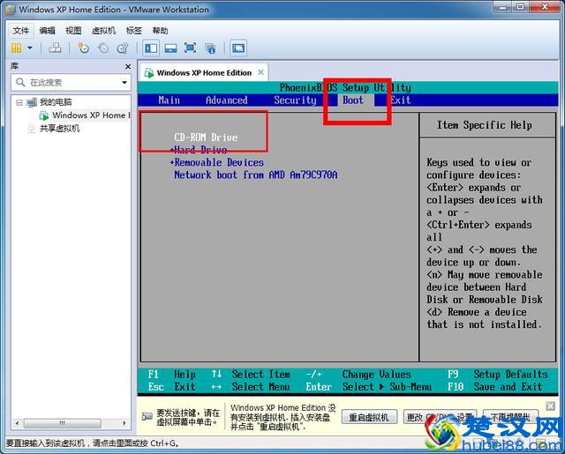Send Ctrl+Alt+Del with the keyboard keys icon

coord(55,48)
